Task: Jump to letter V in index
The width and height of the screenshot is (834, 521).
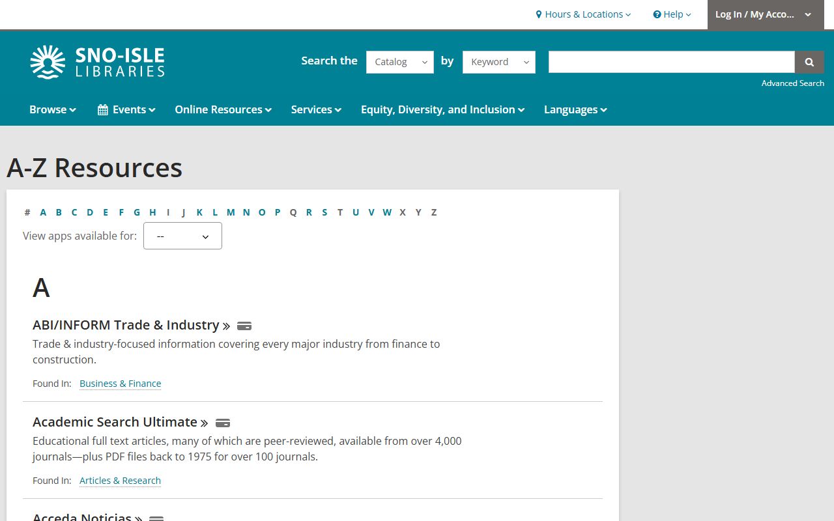Action: [x=371, y=212]
